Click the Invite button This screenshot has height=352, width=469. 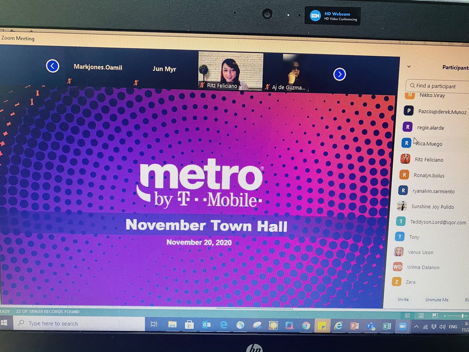click(403, 299)
